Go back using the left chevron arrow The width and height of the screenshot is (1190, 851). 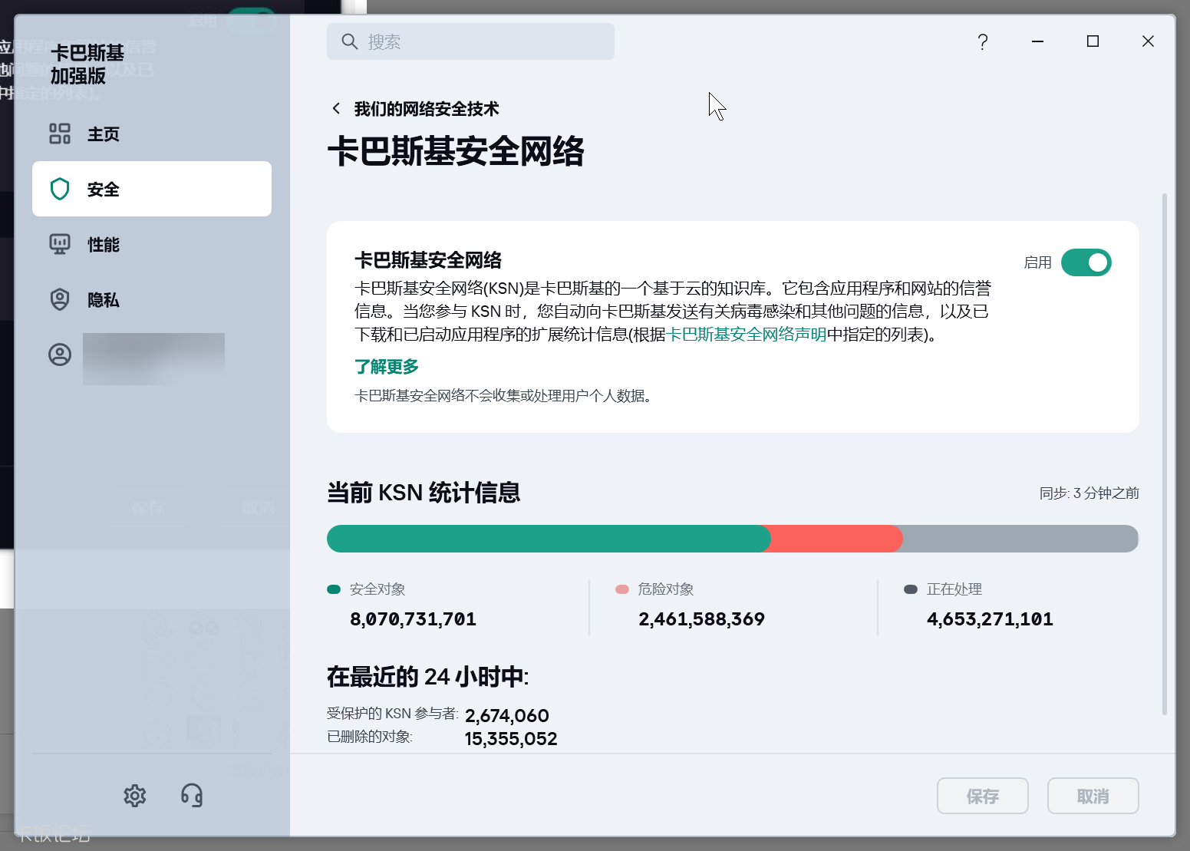336,109
